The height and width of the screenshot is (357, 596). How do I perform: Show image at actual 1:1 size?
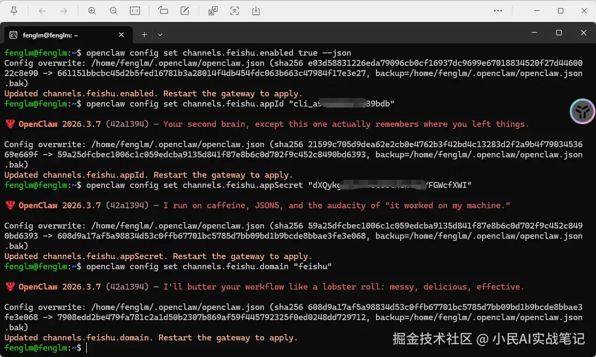coord(135,11)
